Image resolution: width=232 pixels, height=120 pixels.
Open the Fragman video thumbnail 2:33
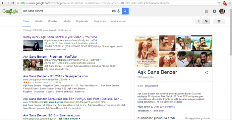point(33,65)
